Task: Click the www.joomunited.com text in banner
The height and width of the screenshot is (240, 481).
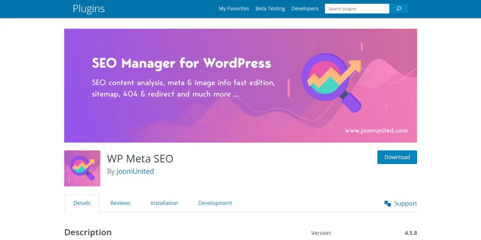Action: point(376,130)
